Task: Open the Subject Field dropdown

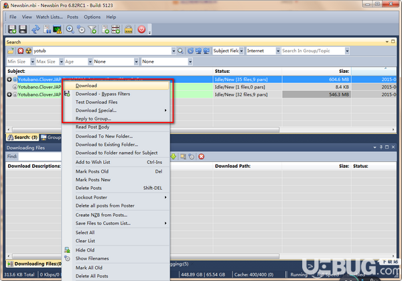Action: 241,51
